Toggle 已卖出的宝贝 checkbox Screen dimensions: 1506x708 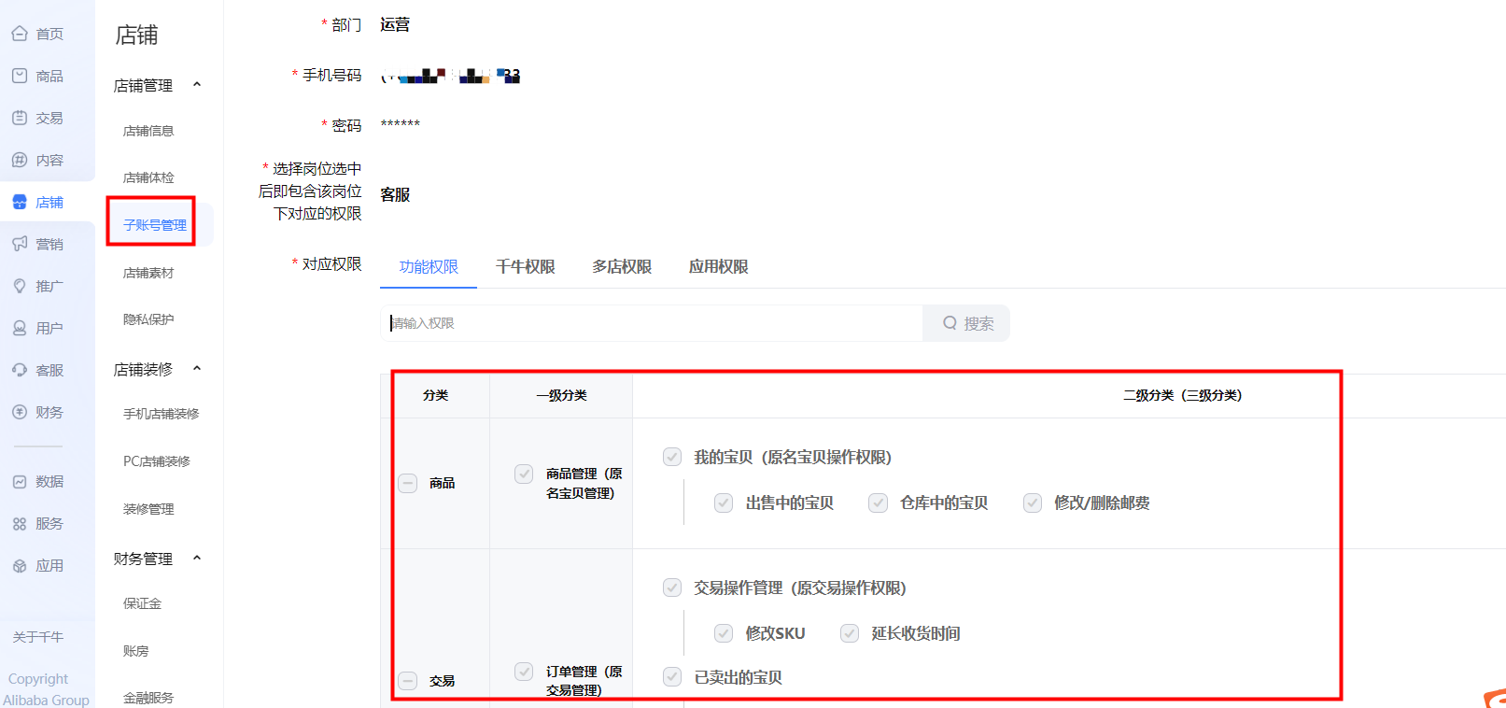coord(672,676)
